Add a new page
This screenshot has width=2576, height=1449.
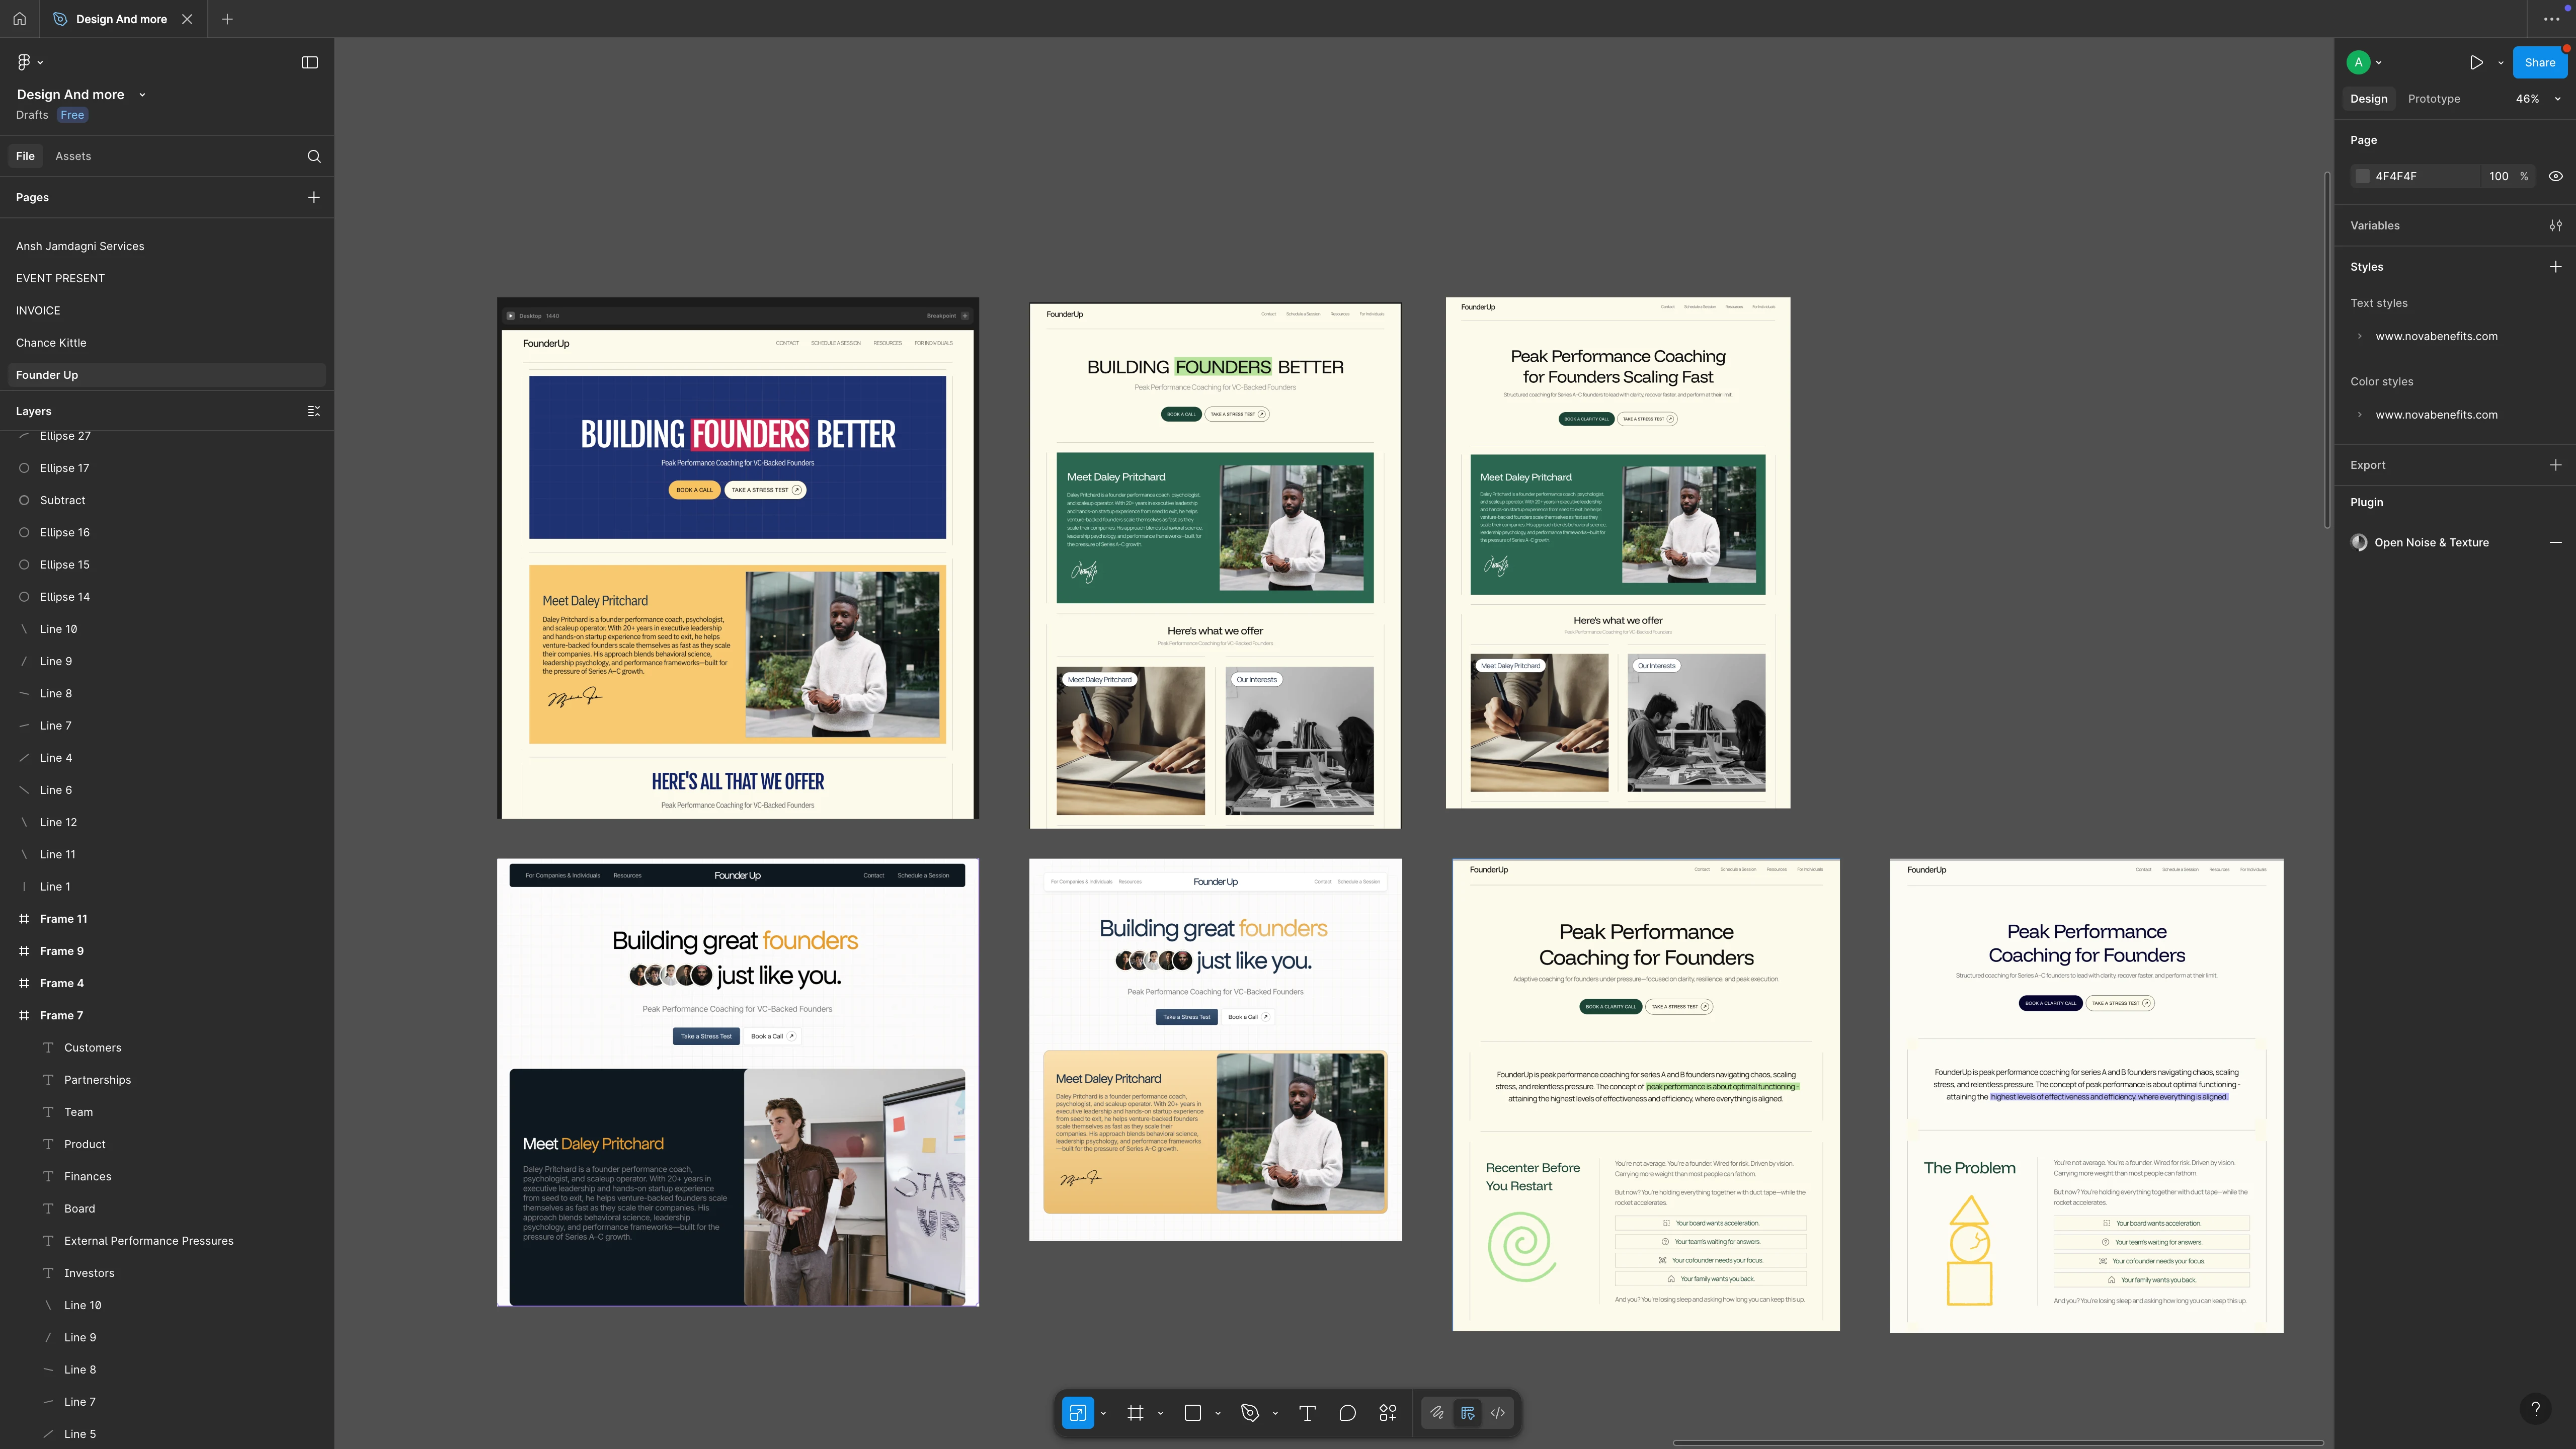click(314, 197)
